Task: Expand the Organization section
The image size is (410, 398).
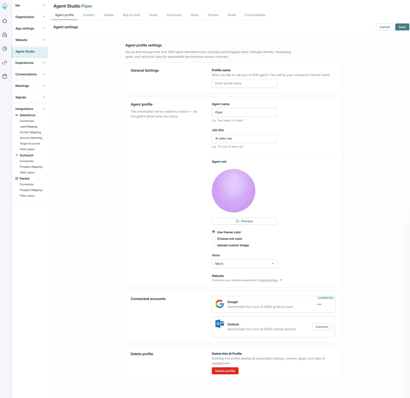Action: tap(30, 17)
